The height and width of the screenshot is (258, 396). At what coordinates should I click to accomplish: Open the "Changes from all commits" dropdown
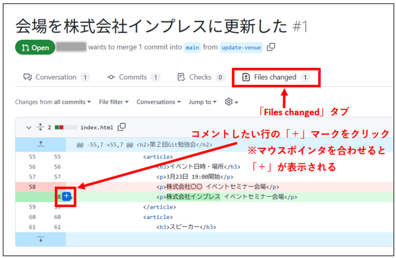[52, 102]
